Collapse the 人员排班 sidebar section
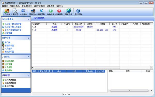The width and height of the screenshot is (155, 97). tap(28, 57)
